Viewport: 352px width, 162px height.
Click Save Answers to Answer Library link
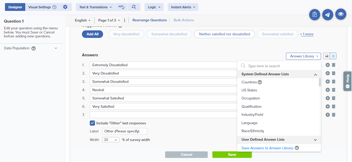coord(267,148)
